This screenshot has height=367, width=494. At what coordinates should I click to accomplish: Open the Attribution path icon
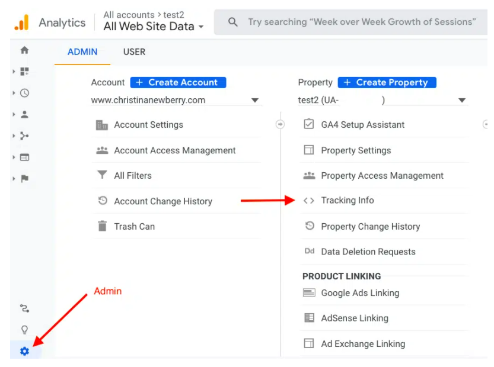(x=24, y=308)
